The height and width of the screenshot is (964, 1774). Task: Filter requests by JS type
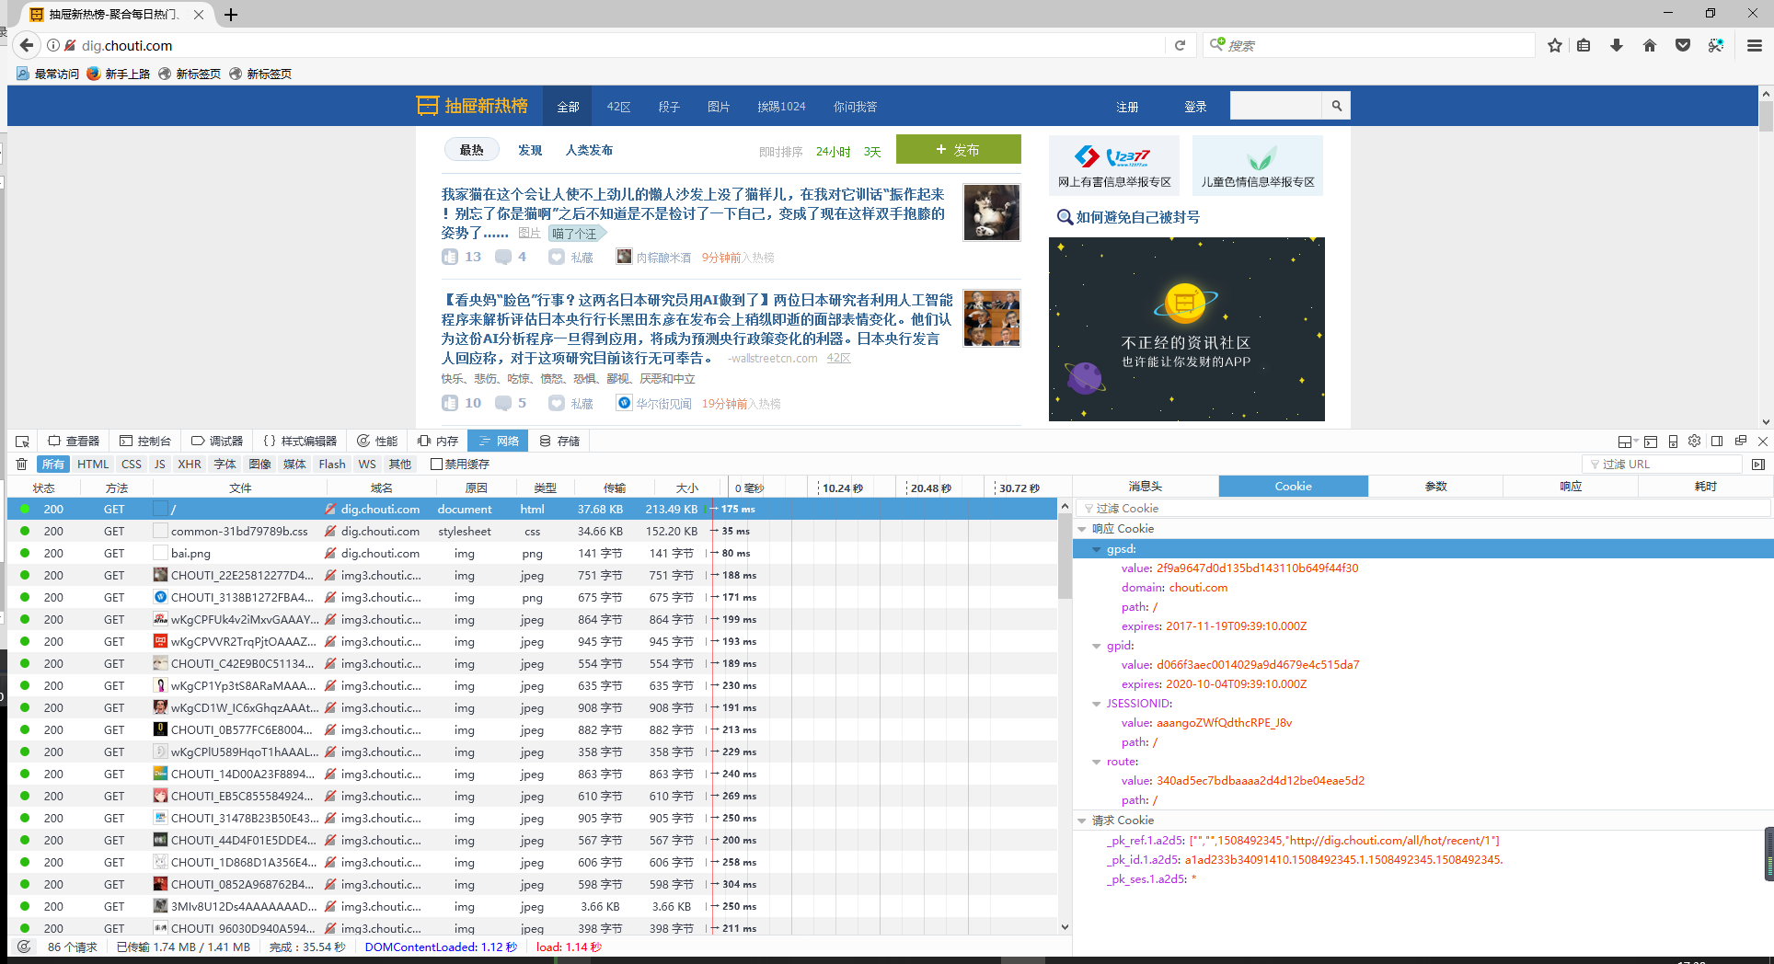tap(160, 465)
